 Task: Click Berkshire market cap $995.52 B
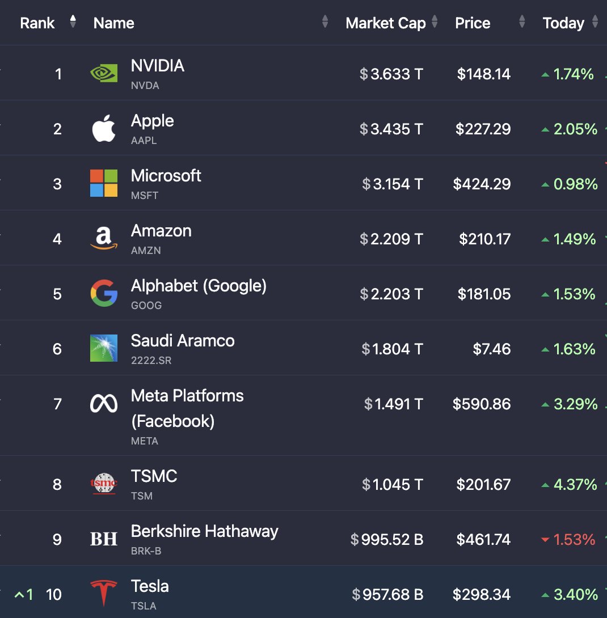pyautogui.click(x=387, y=539)
